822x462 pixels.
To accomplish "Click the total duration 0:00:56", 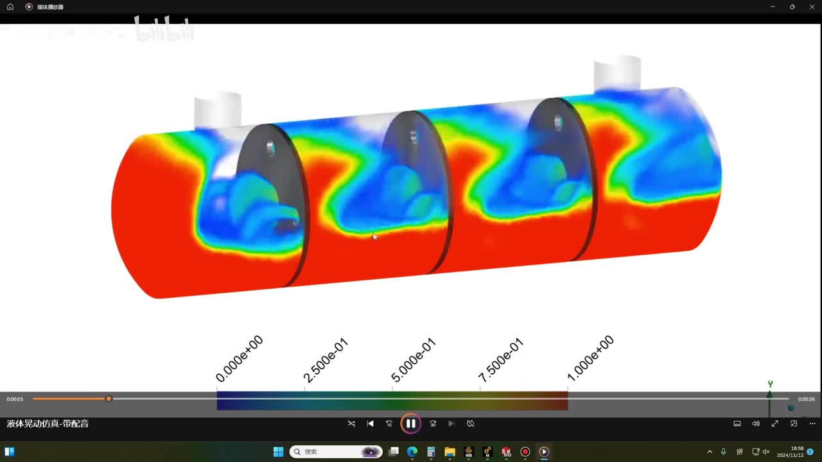I will point(807,399).
